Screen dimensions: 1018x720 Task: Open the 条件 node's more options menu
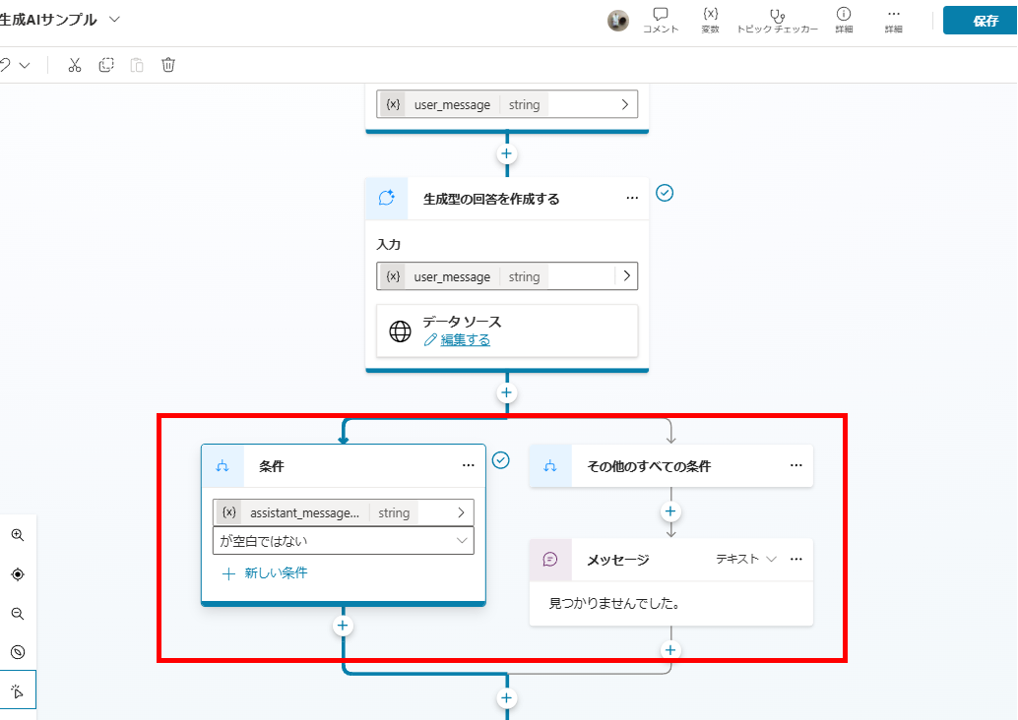tap(469, 465)
